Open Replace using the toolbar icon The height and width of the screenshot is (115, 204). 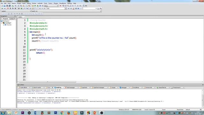tap(29, 6)
